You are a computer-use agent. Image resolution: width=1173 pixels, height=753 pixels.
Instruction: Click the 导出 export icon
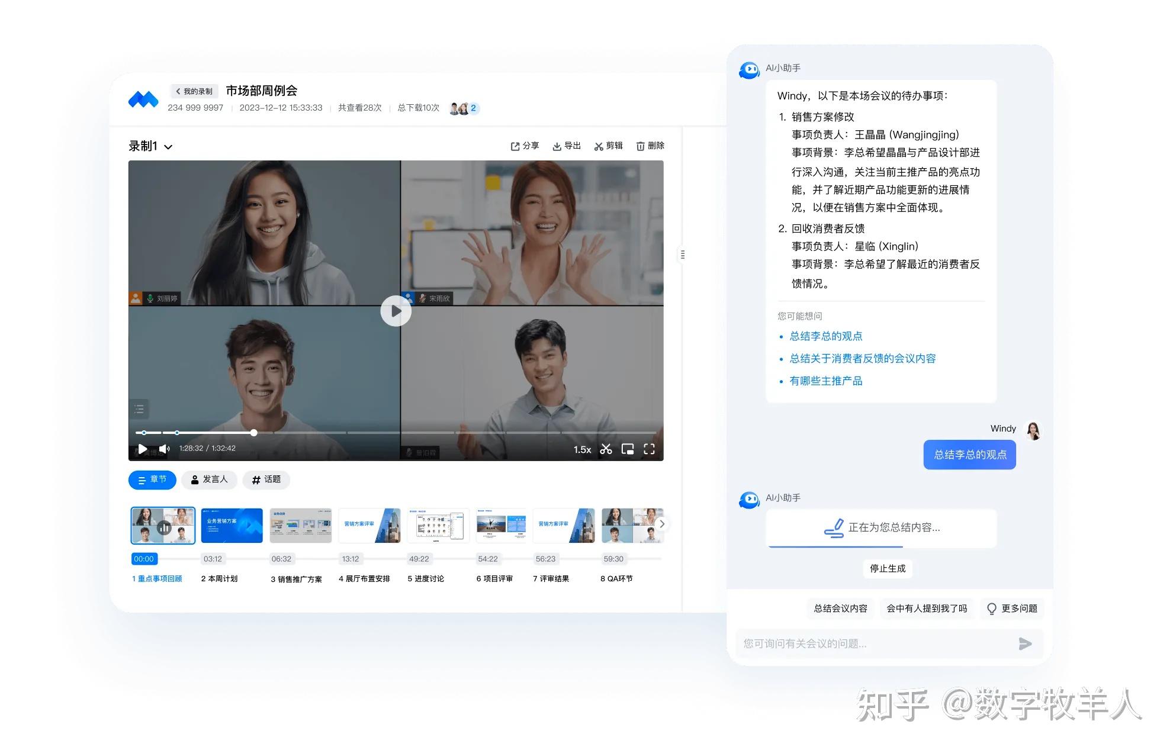click(x=557, y=146)
